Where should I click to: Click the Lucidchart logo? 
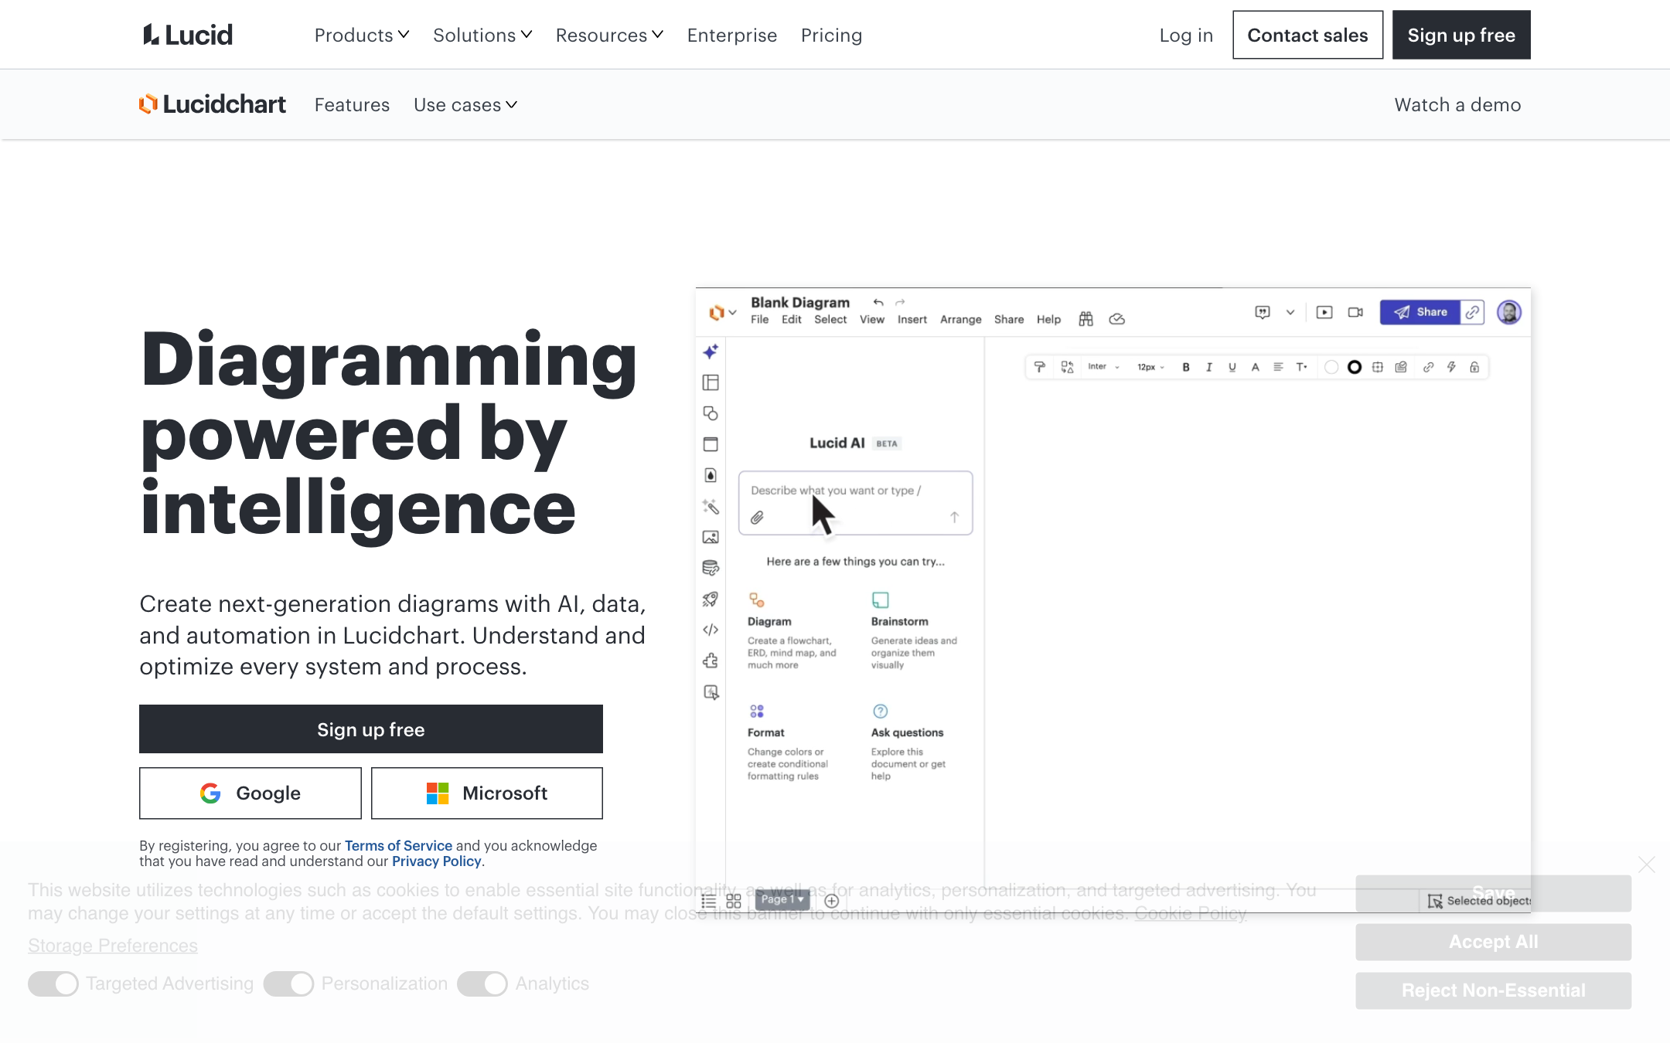click(x=213, y=104)
